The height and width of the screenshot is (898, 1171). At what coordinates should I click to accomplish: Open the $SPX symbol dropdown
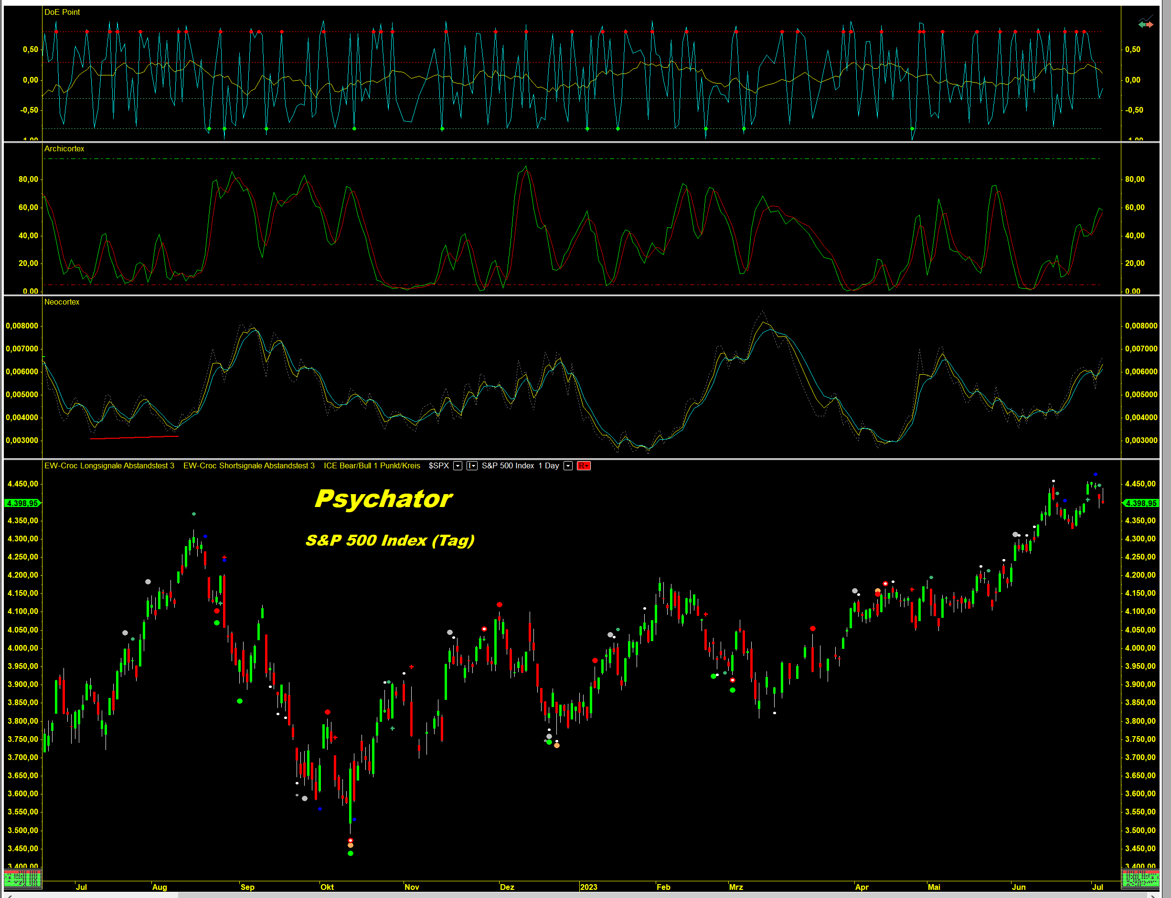(x=458, y=465)
